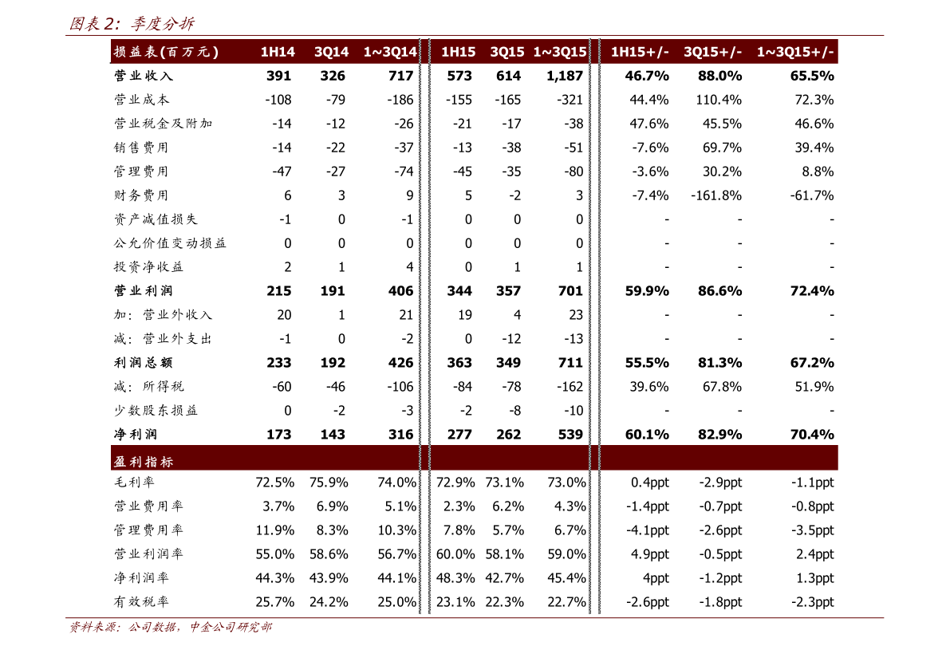The width and height of the screenshot is (950, 650).
Task: Click the 1~3Q15+/- column header
Action: point(795,52)
